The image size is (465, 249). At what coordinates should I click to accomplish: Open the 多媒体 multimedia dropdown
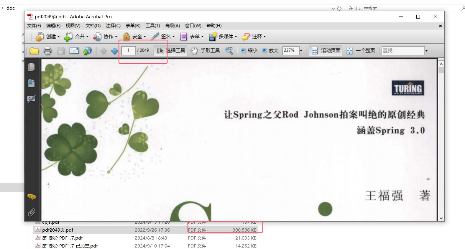click(x=223, y=37)
